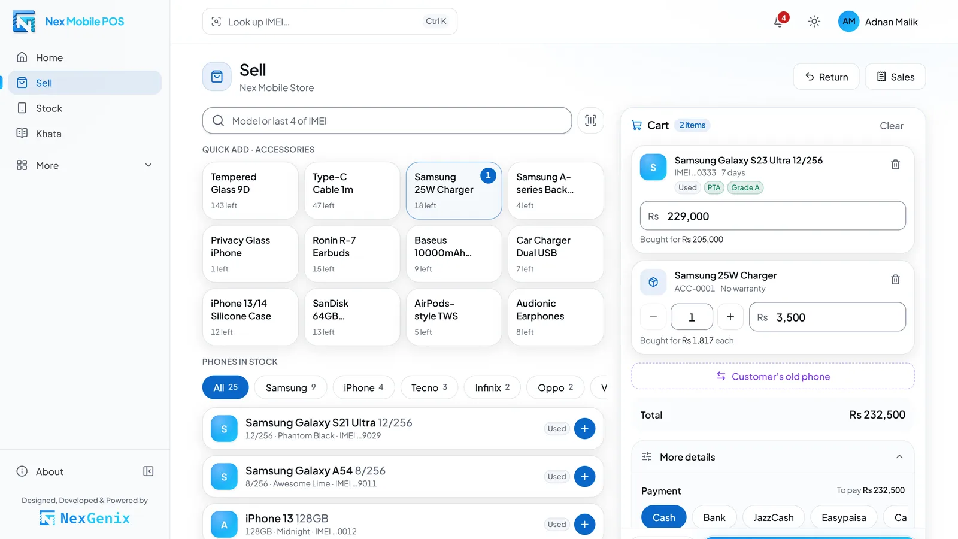
Task: Select Bank payment method
Action: click(714, 517)
